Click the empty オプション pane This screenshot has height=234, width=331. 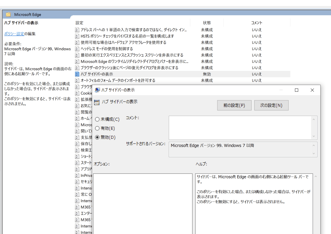point(143,204)
